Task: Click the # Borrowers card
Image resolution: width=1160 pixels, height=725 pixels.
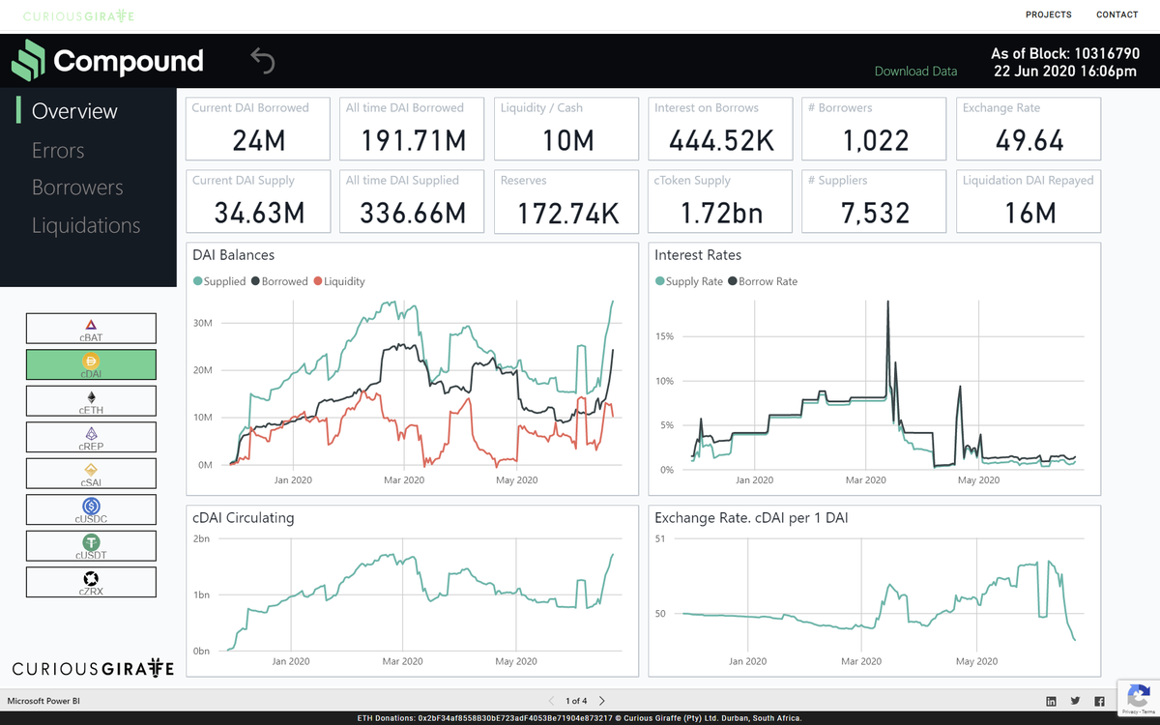Action: point(875,128)
